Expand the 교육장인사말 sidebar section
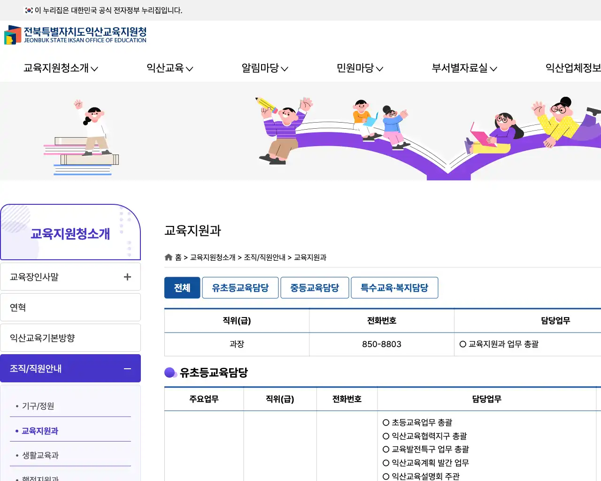 pos(127,277)
